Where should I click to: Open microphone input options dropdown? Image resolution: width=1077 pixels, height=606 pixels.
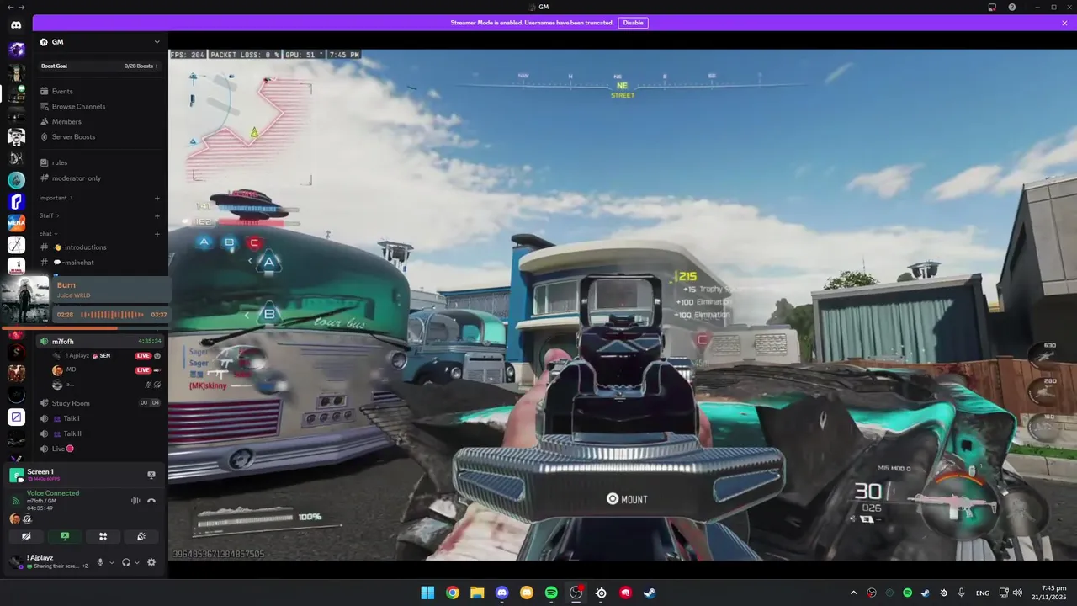(111, 562)
